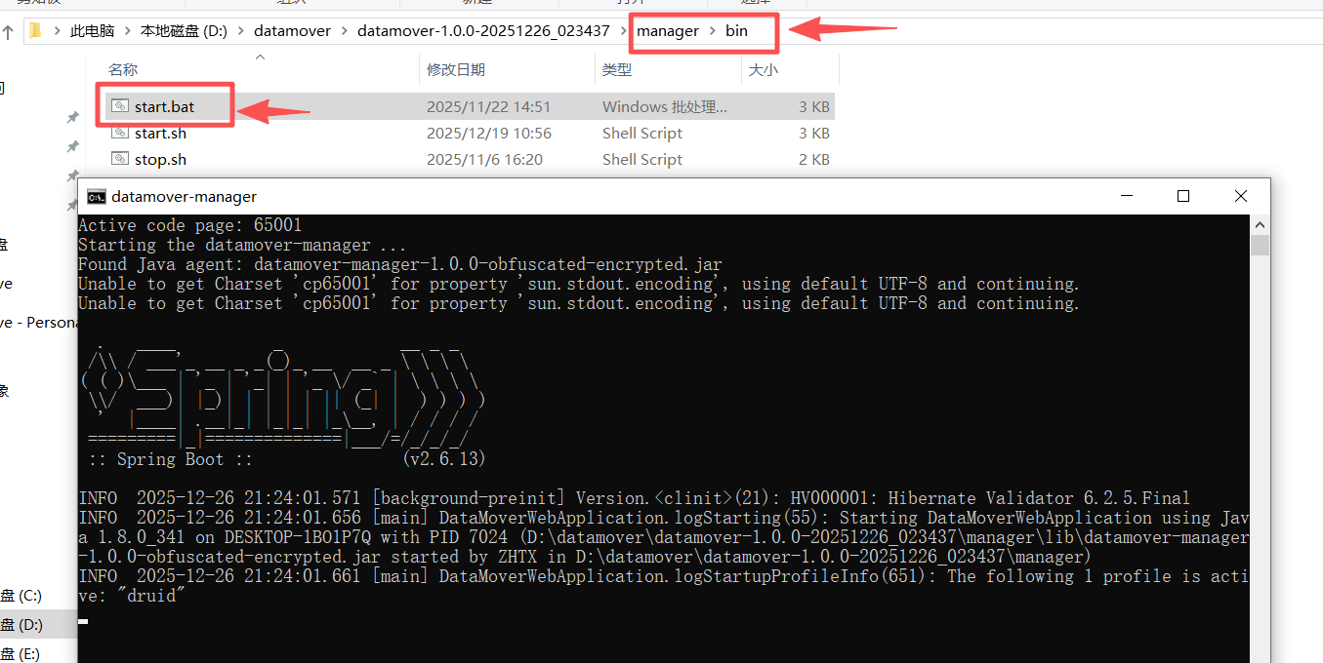Navigate to datamover-1.0.0-20251226_023437 breadcrumb folder
Image resolution: width=1323 pixels, height=663 pixels.
(x=482, y=31)
